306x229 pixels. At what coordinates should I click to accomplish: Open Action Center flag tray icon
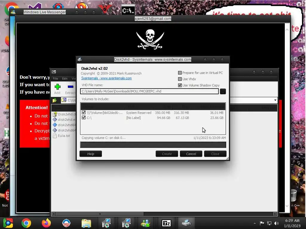[262, 223]
